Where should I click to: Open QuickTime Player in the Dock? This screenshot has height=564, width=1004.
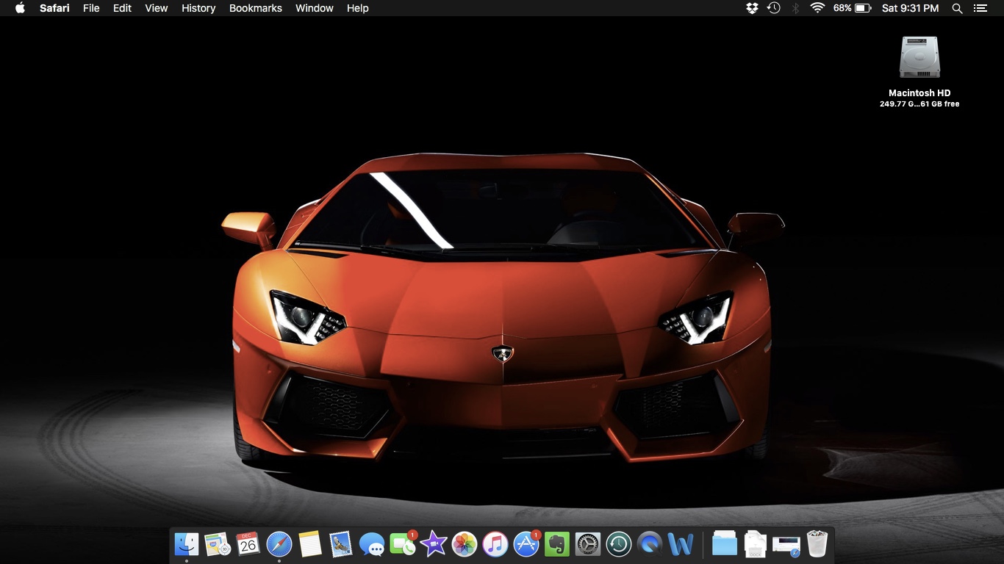click(650, 544)
